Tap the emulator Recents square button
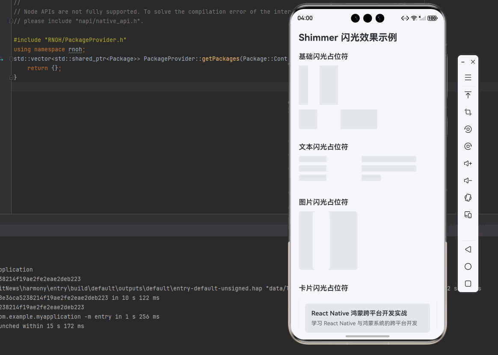The image size is (498, 355). (x=468, y=284)
